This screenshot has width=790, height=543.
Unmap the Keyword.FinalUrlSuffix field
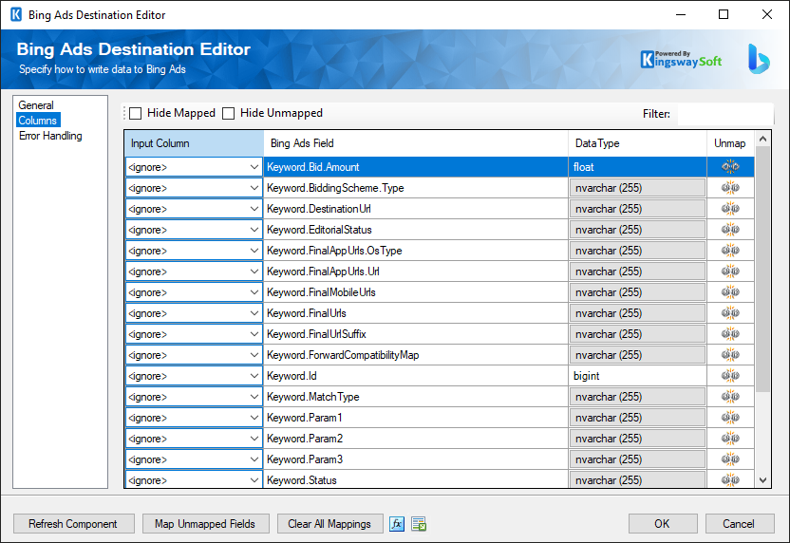(x=730, y=334)
